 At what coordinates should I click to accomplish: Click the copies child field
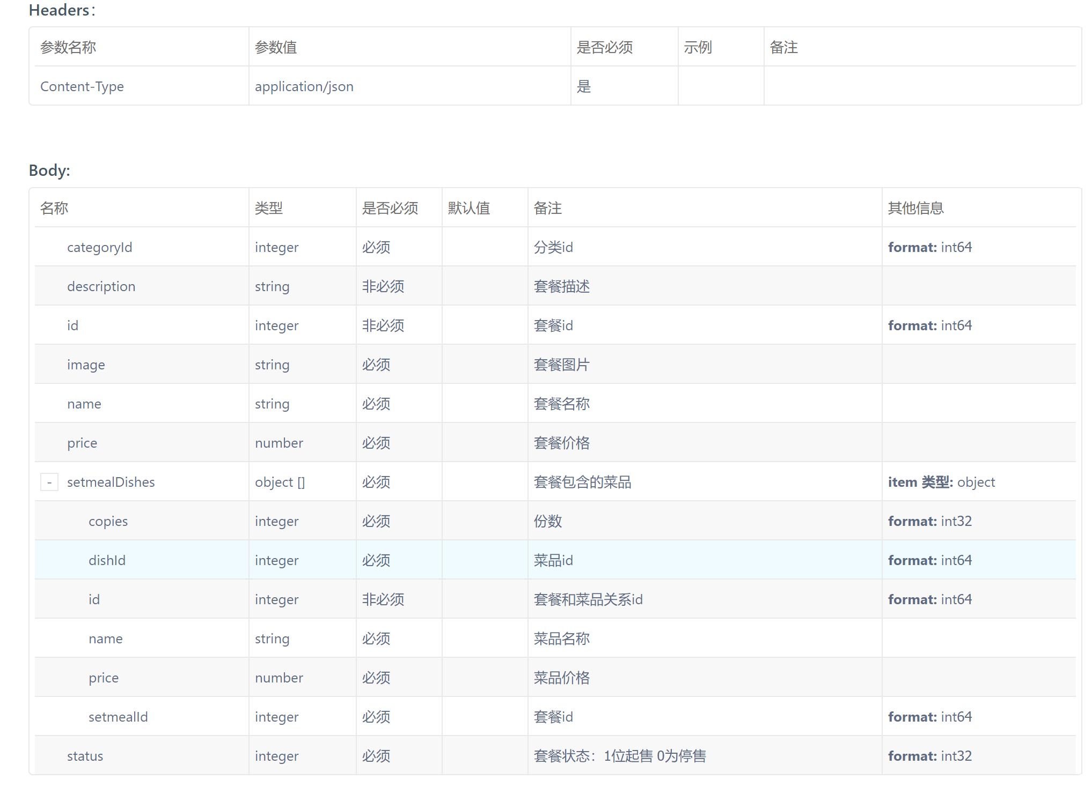pos(108,521)
